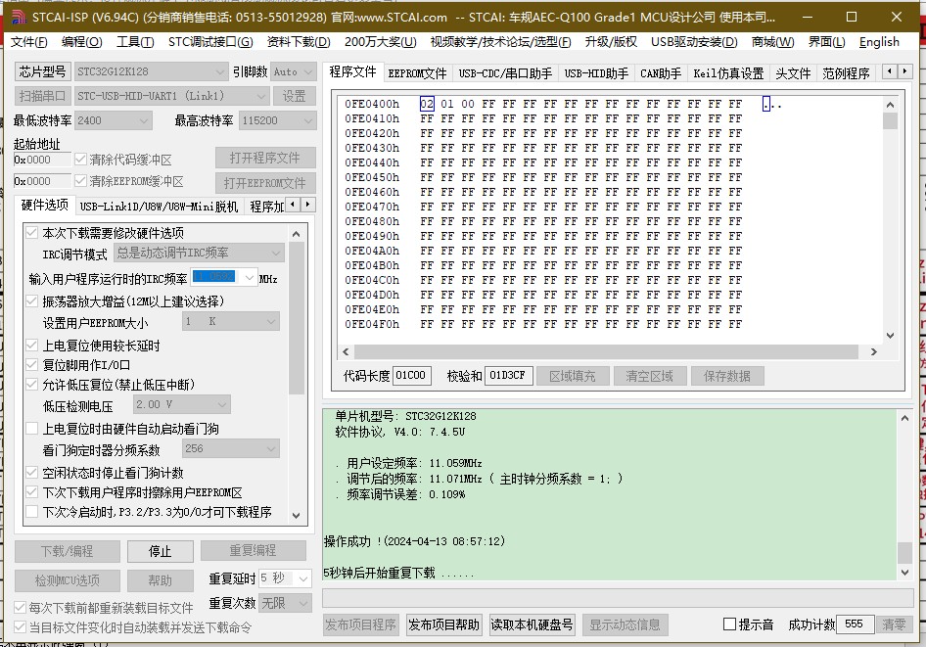Open the 文件(F) menu
Screen dimensions: 926x647
29,42
